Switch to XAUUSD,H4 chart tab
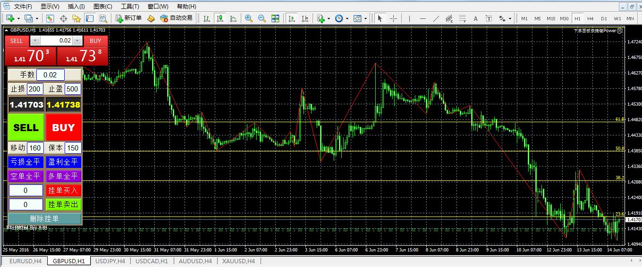 (239, 261)
